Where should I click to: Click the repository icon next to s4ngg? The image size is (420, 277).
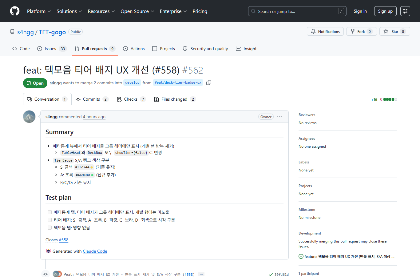click(12, 32)
